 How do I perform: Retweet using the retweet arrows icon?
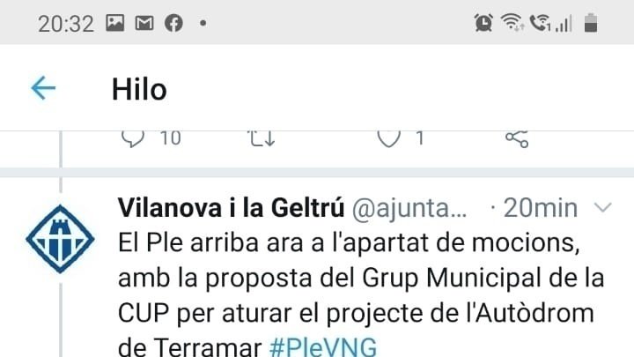262,139
